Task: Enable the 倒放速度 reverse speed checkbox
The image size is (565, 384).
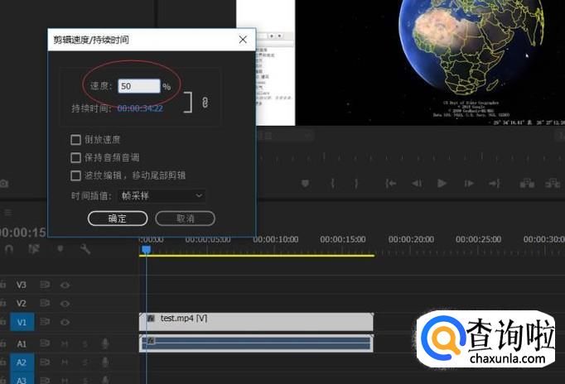Action: (76, 140)
